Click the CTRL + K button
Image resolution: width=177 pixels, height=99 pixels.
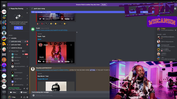(19, 28)
